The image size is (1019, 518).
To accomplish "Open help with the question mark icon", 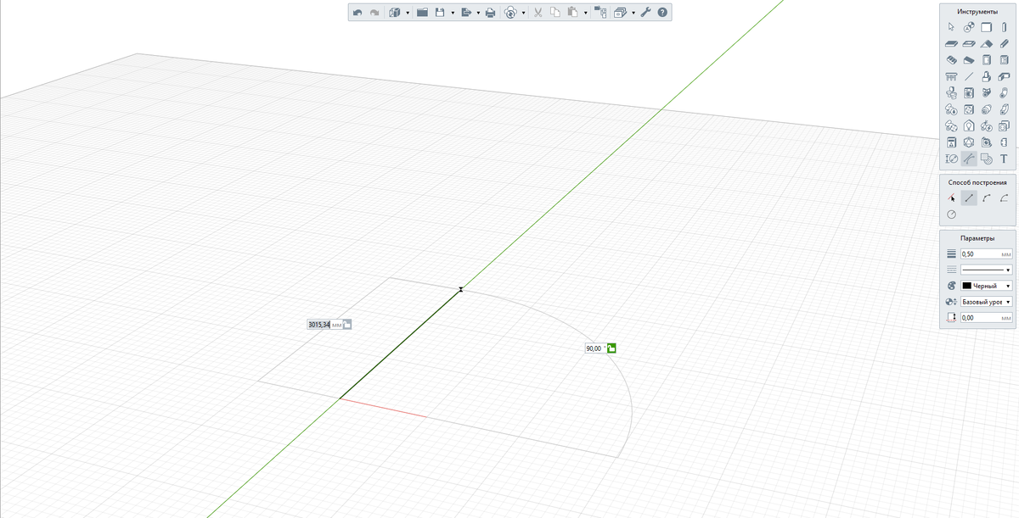I will 662,13.
